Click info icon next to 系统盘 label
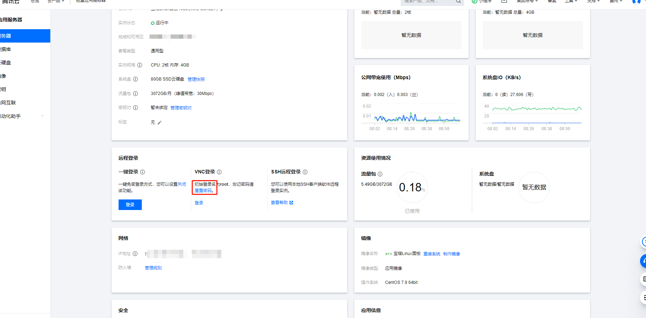 pos(135,79)
